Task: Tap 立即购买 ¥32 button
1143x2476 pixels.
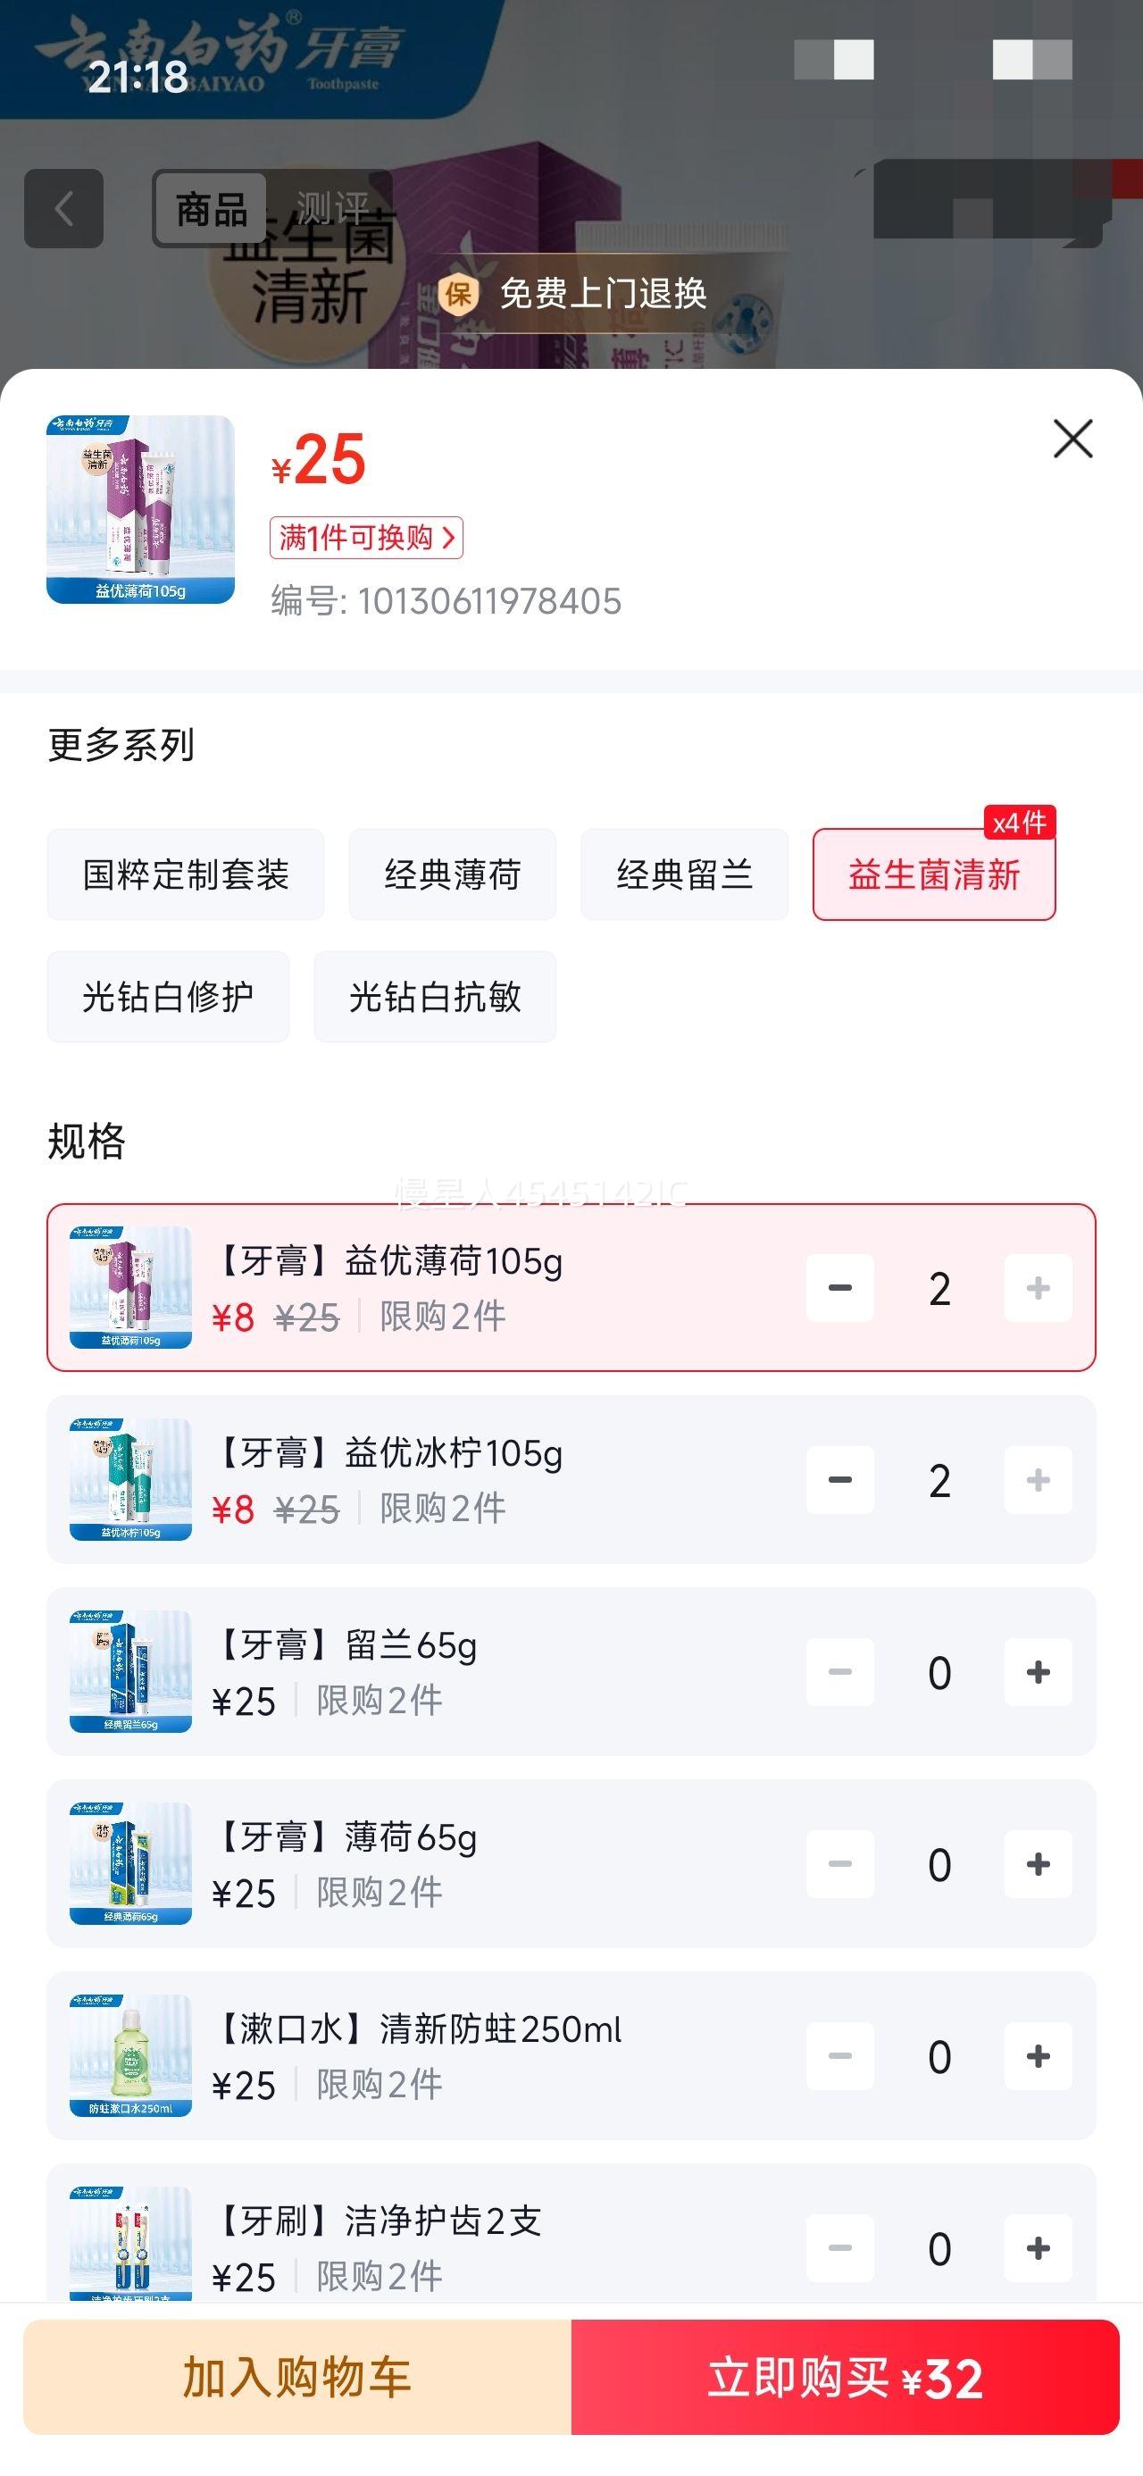Action: (x=845, y=2377)
